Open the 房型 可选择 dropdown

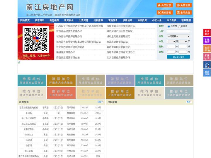tap(178, 36)
